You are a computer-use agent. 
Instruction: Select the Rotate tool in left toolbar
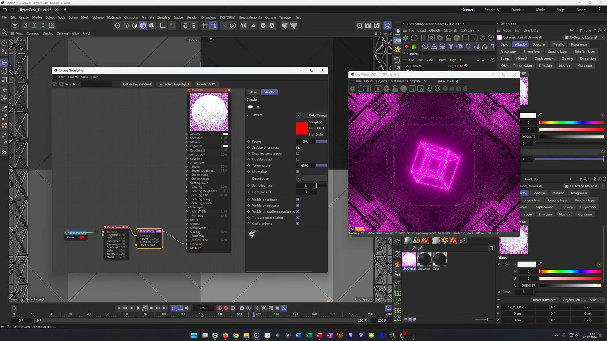pyautogui.click(x=4, y=71)
